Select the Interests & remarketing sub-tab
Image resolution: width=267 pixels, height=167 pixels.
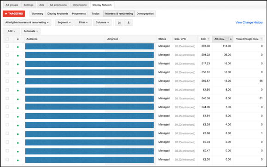point(119,14)
